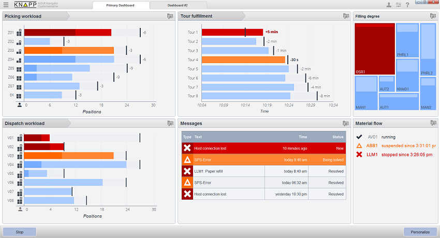This screenshot has width=440, height=238.
Task: Click the Tour fulfillment panel options icon
Action: pos(346,16)
